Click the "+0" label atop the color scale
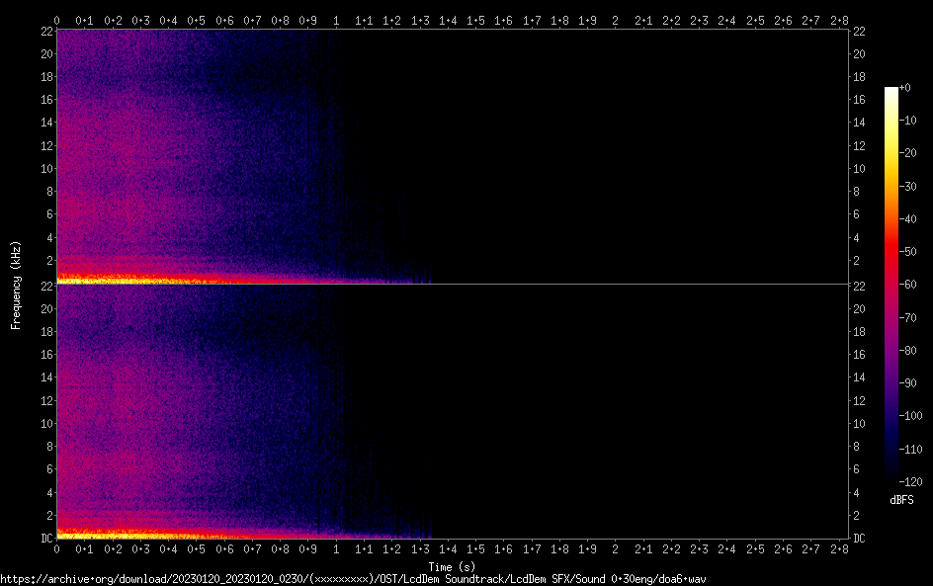Image resolution: width=933 pixels, height=586 pixels. pyautogui.click(x=905, y=88)
